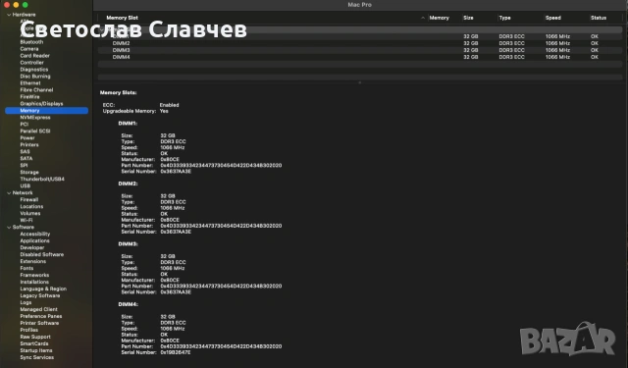This screenshot has height=368, width=628.
Task: Open the SATA entry
Action: pyautogui.click(x=26, y=158)
